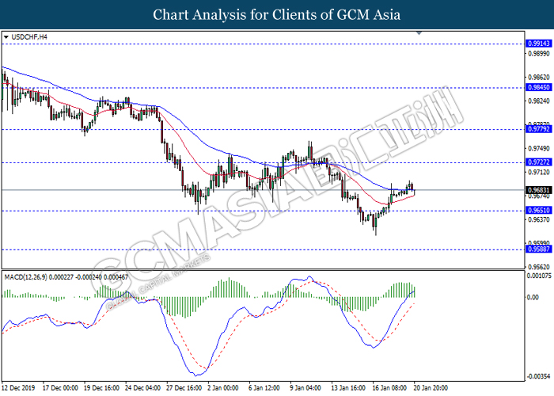554x396 pixels.
Task: Click the 2 Jan 00:00 time axis label
Action: (x=223, y=388)
